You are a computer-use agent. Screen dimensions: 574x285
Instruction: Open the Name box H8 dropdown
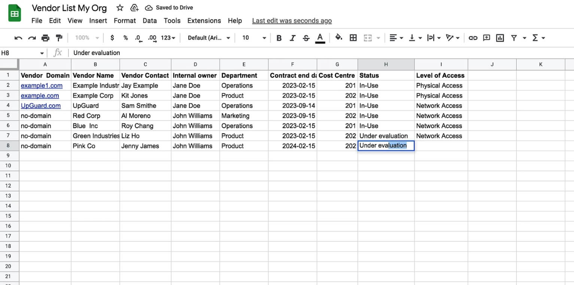(42, 53)
